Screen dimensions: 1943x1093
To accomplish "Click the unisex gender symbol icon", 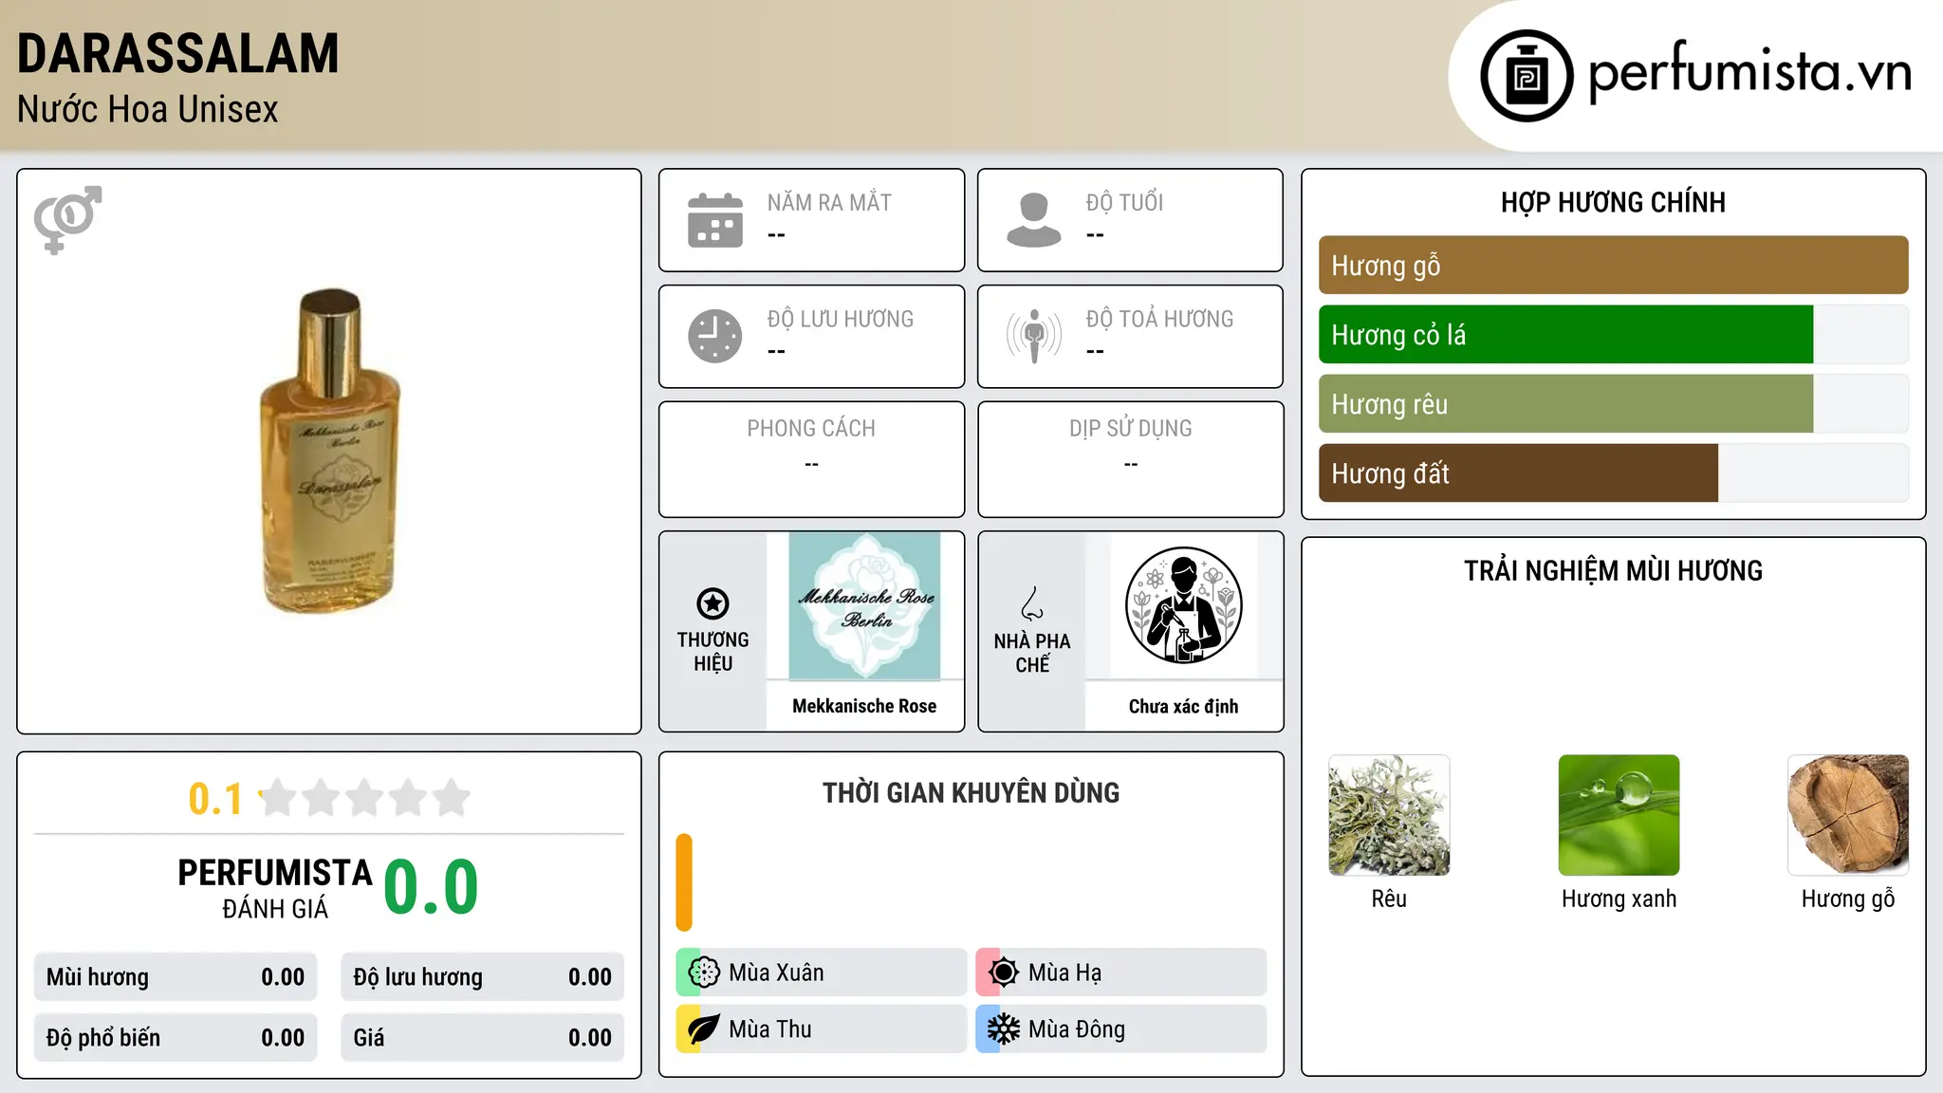I will 67,220.
